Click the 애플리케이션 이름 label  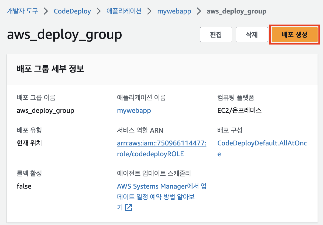(141, 97)
